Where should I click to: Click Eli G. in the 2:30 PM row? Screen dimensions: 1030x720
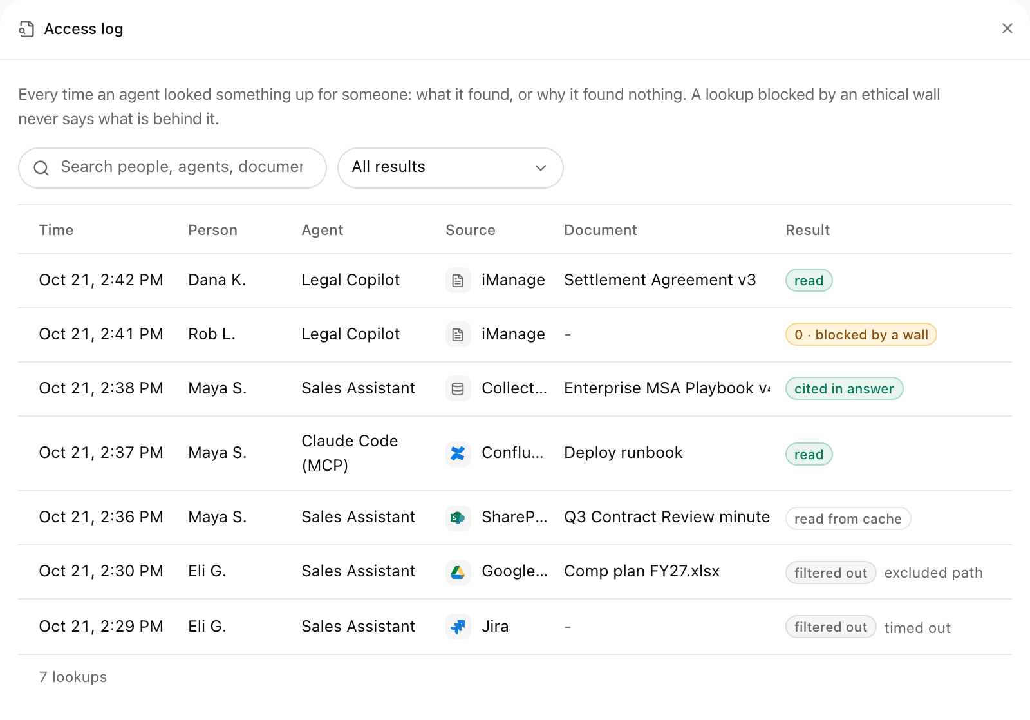pos(207,571)
